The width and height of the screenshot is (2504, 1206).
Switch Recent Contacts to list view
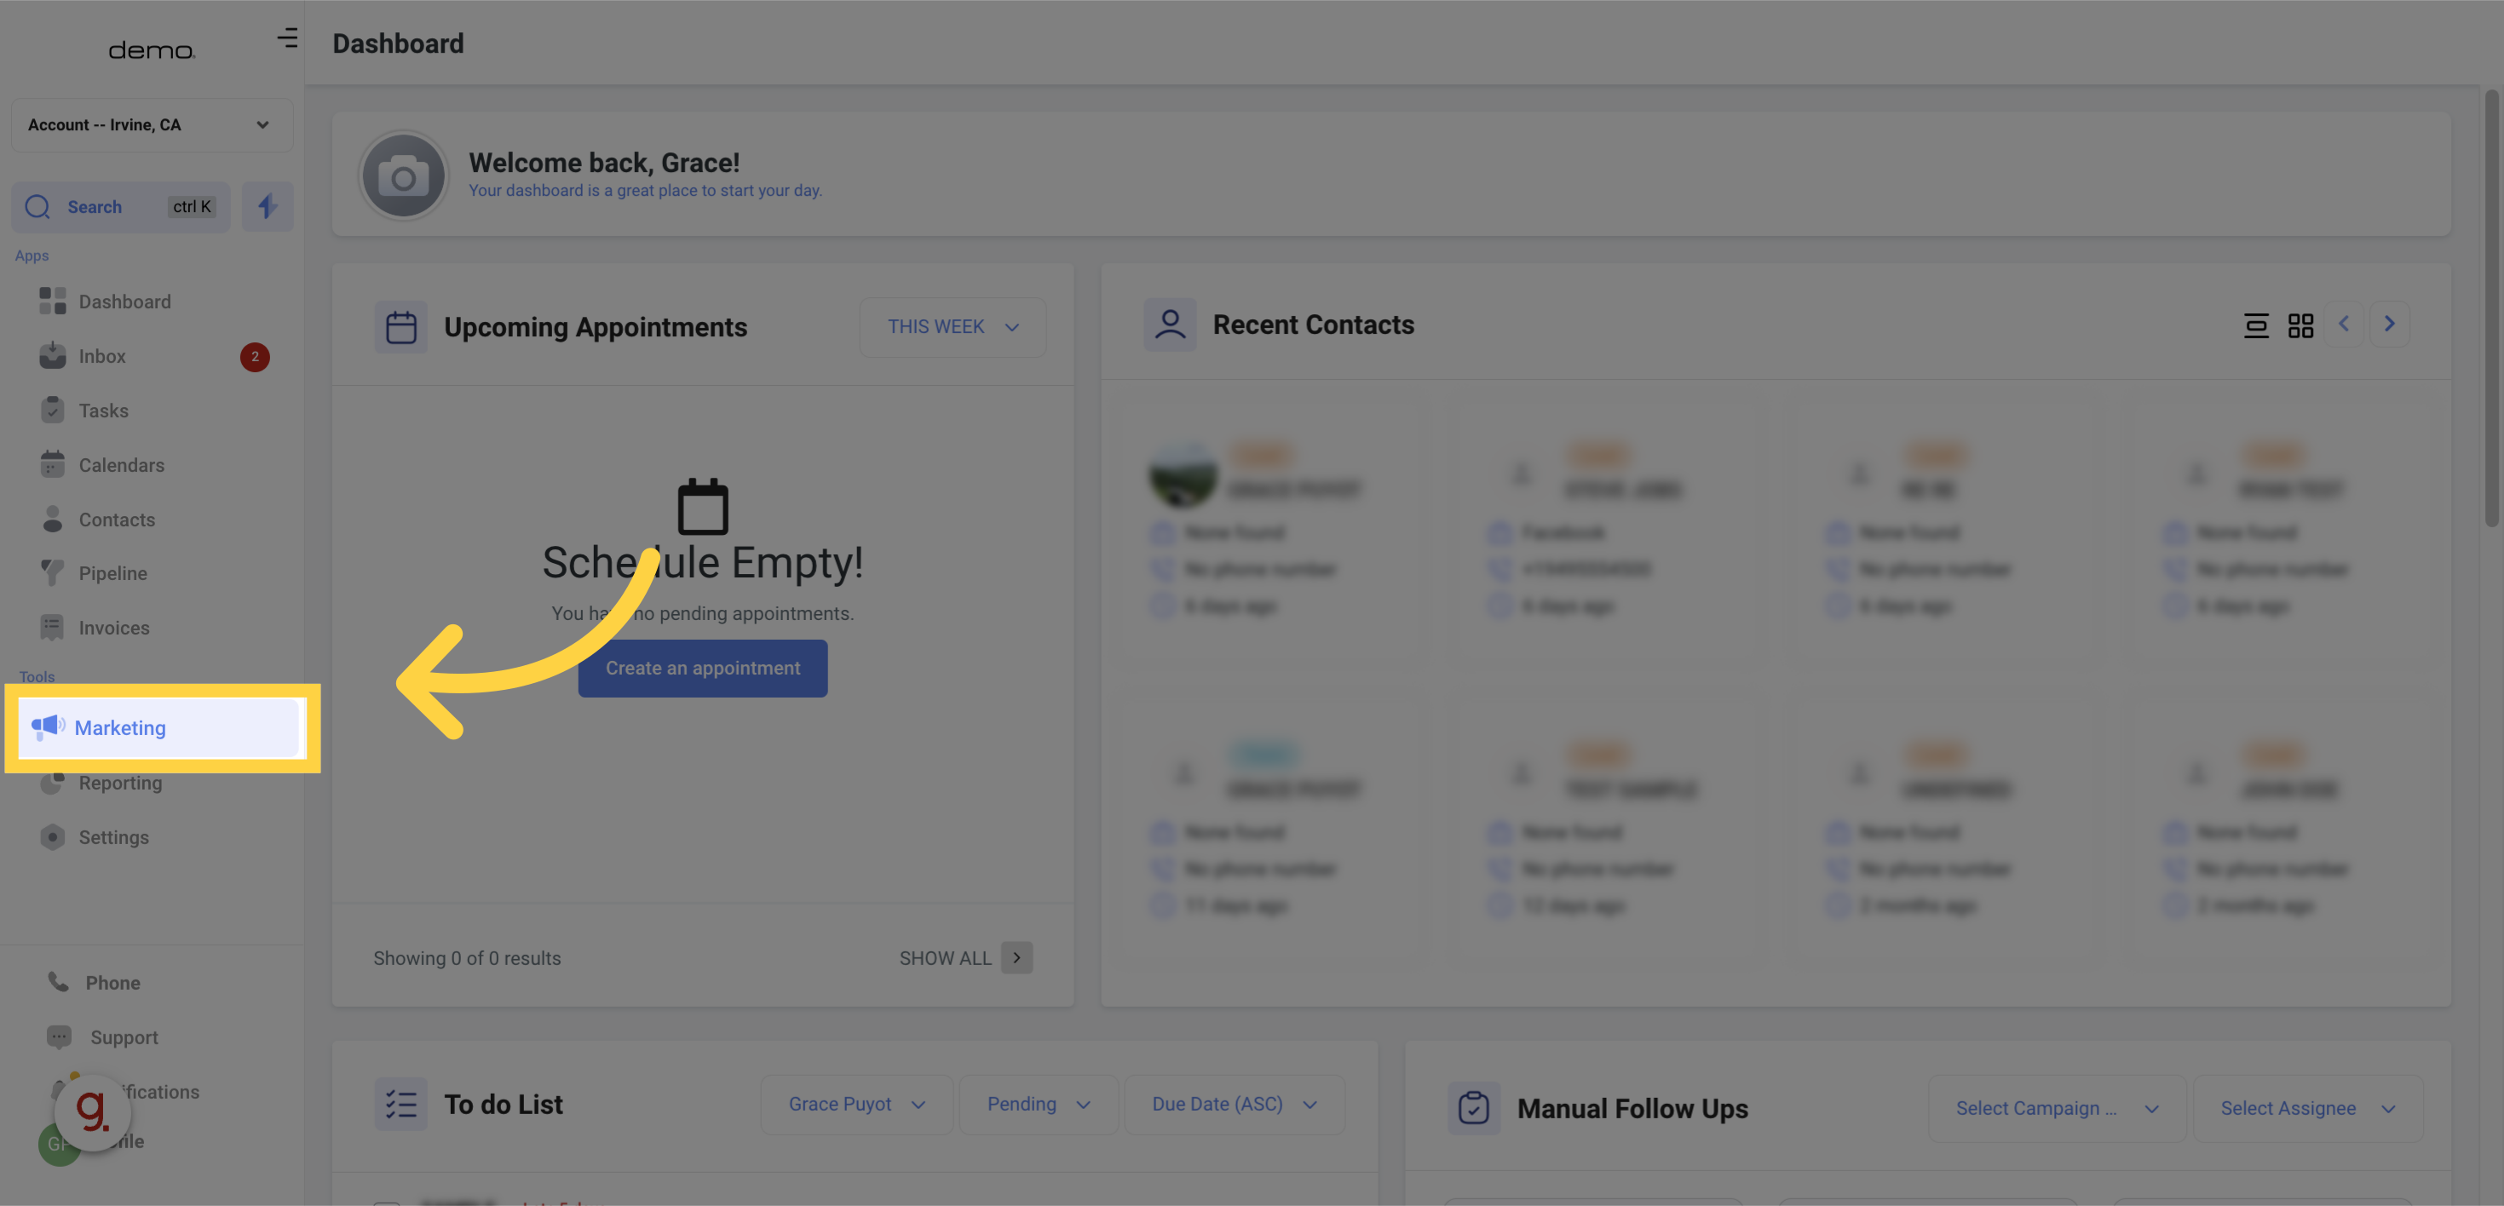tap(2256, 325)
